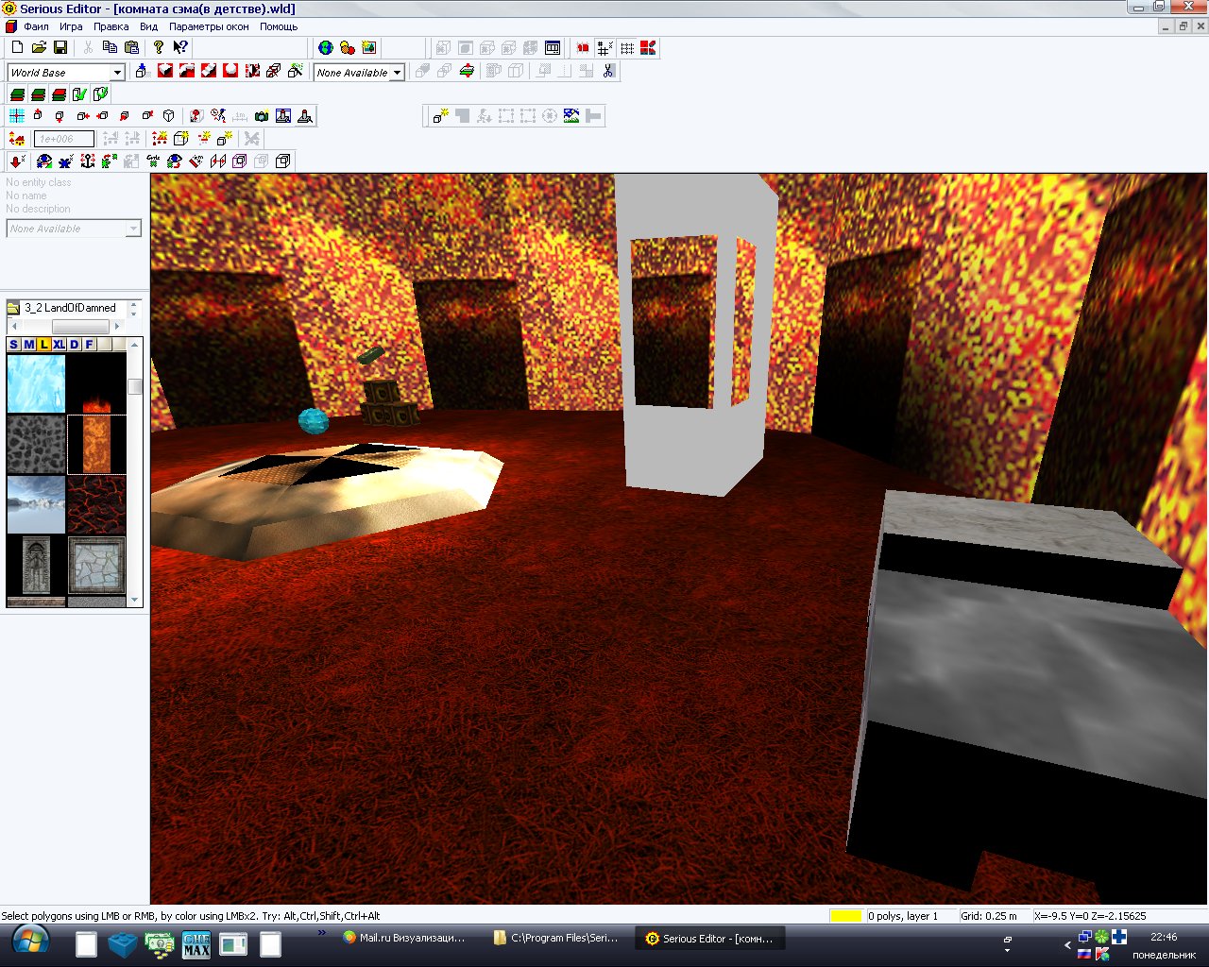Click the stamp icon in mode toolbar
Viewport: 1209px width, 967px height.
pos(306,116)
